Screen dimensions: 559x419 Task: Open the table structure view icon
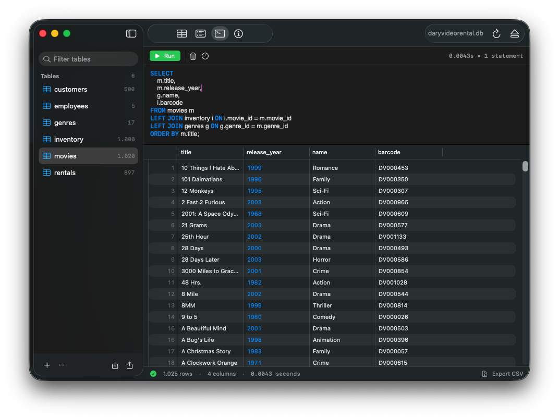tap(200, 33)
